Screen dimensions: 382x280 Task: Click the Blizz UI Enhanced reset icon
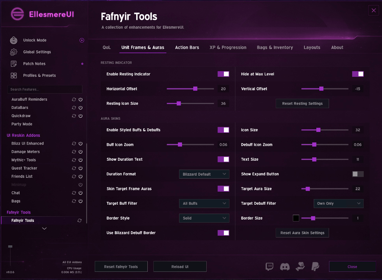tap(74, 144)
